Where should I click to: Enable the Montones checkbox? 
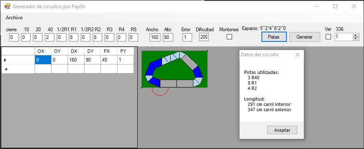[x=229, y=37]
